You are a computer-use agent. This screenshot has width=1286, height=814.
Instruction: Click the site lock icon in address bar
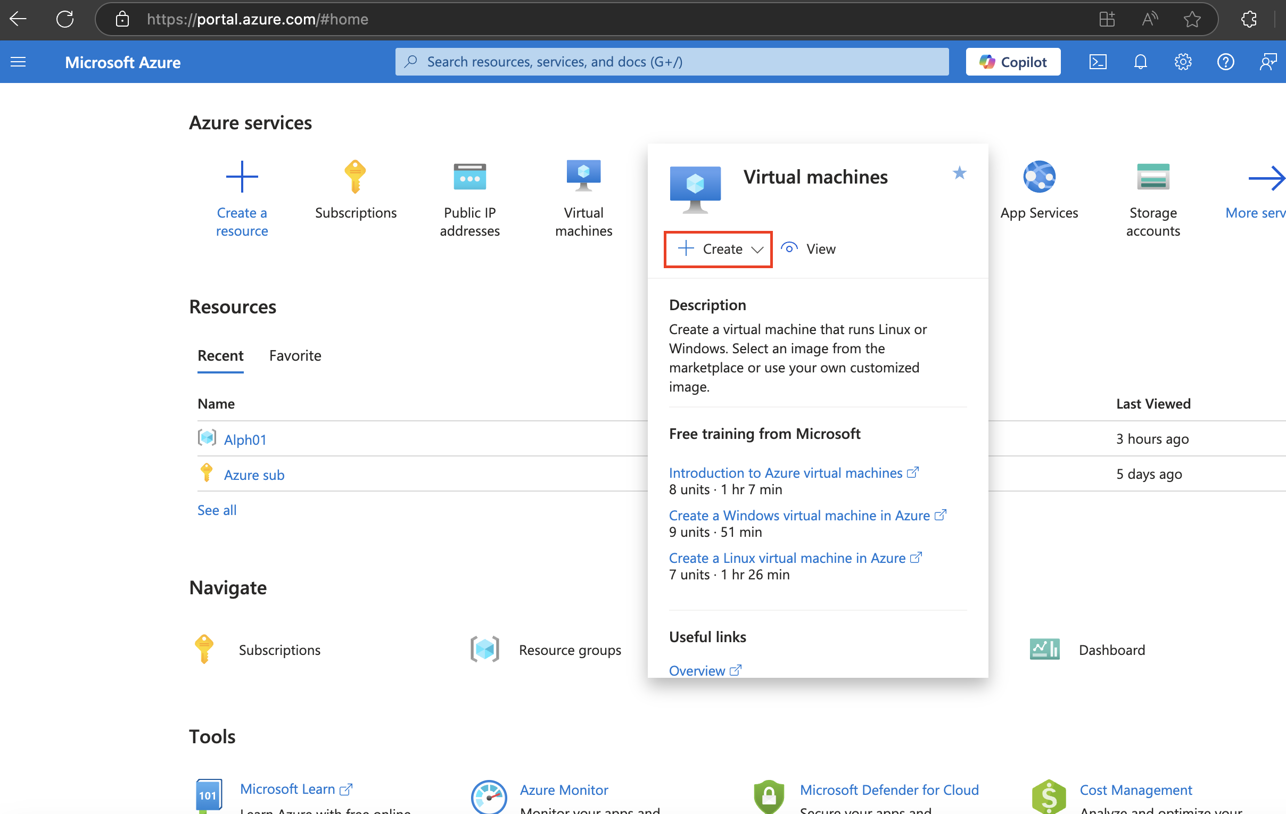coord(122,19)
